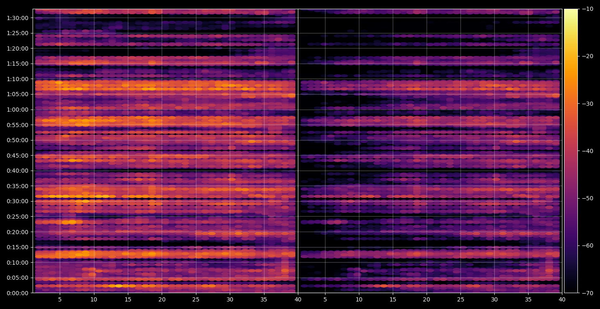This screenshot has height=309, width=600.
Task: Select the 0:40:00 tick label
Action: tap(17, 171)
